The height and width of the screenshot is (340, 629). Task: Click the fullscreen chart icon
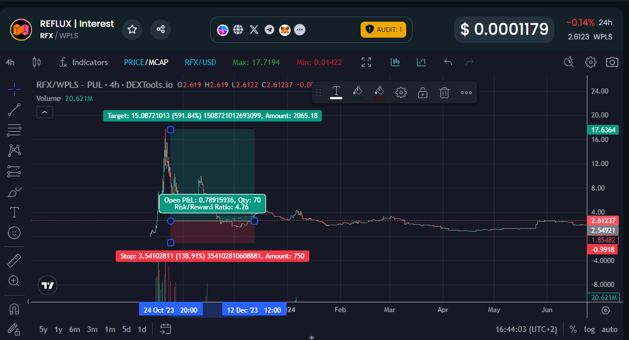pyautogui.click(x=366, y=62)
